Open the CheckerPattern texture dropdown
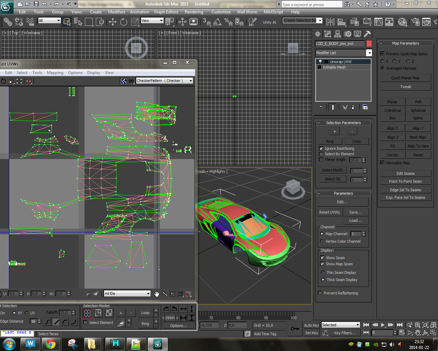 (191, 81)
